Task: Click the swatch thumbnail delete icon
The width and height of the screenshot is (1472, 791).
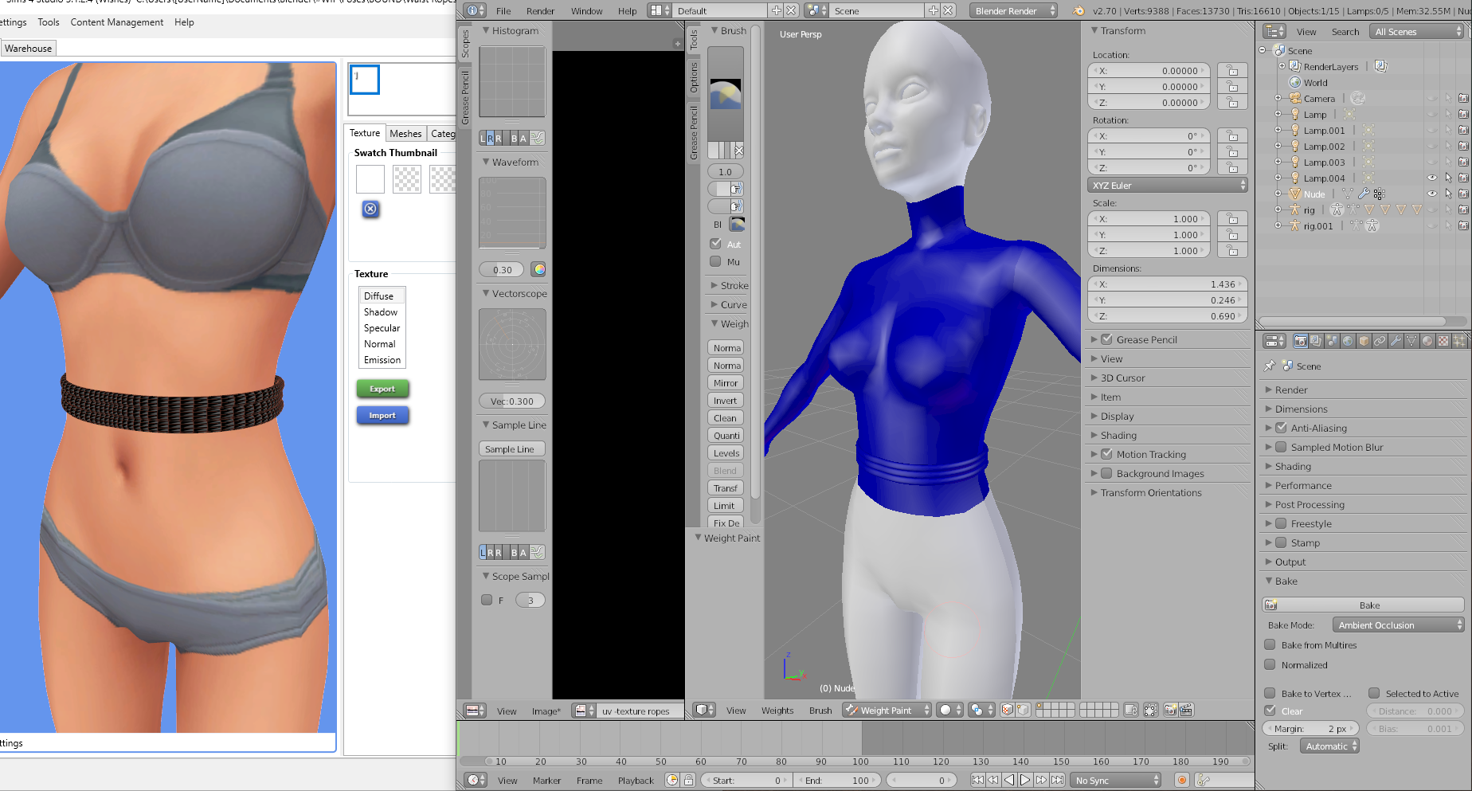Action: pos(370,209)
